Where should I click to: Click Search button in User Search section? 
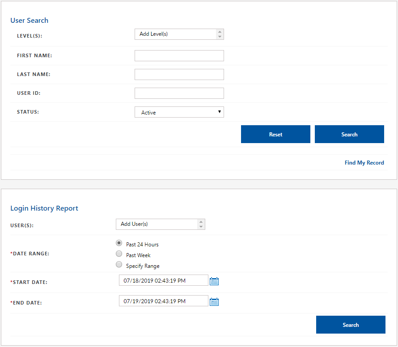point(349,134)
